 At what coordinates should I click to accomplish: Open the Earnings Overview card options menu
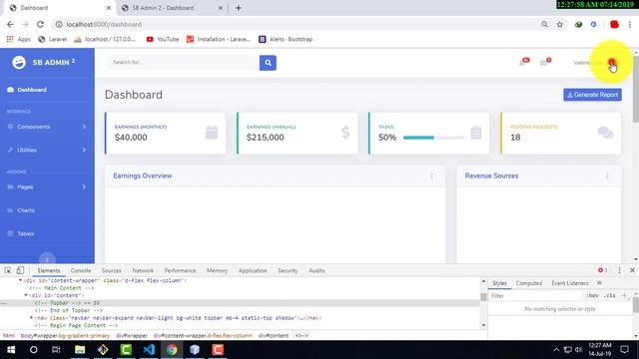432,176
